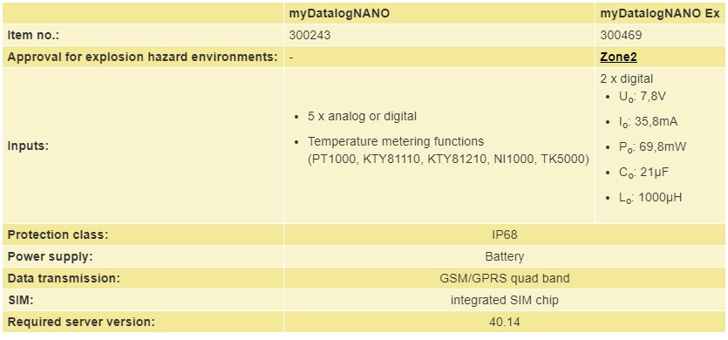This screenshot has height=340, width=728.
Task: Select the PT1000, KTY81110 sensor list line
Action: [448, 160]
